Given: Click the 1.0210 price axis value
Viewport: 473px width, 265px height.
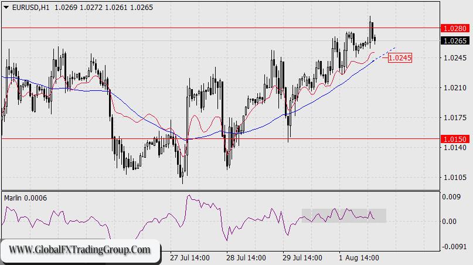Looking at the screenshot, I should coord(455,88).
